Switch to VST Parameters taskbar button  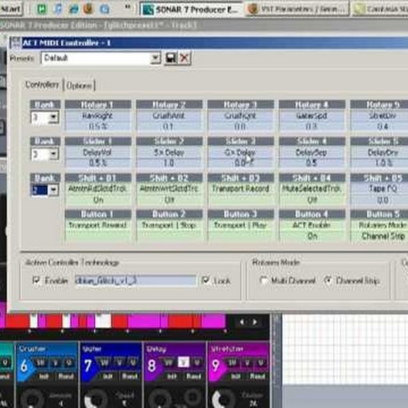pos(297,10)
